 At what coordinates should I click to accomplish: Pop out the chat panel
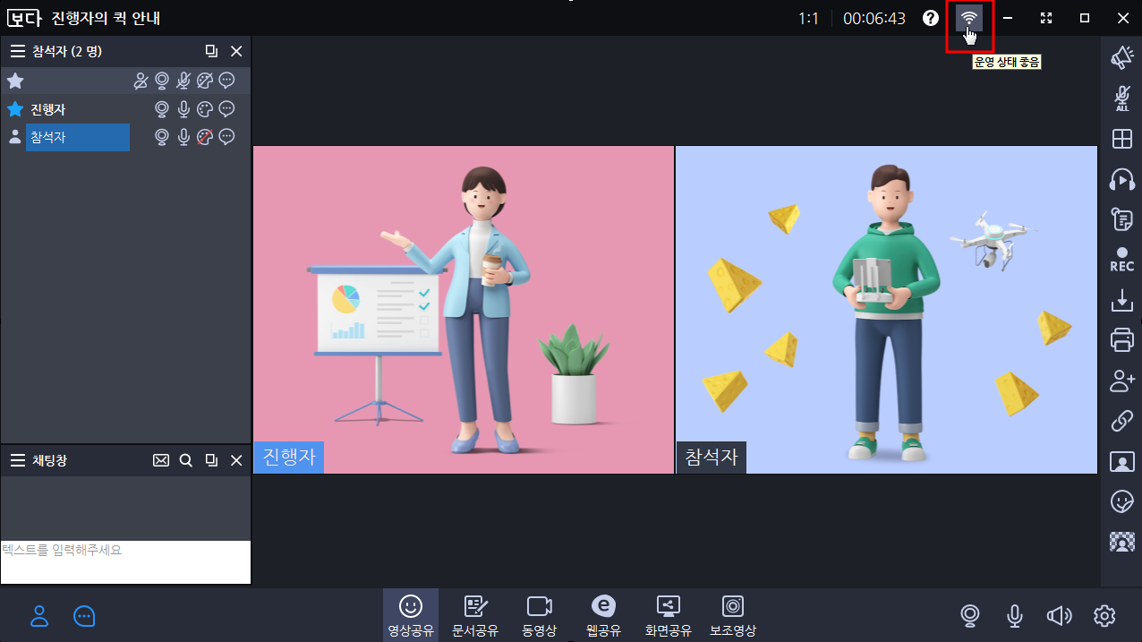tap(211, 460)
